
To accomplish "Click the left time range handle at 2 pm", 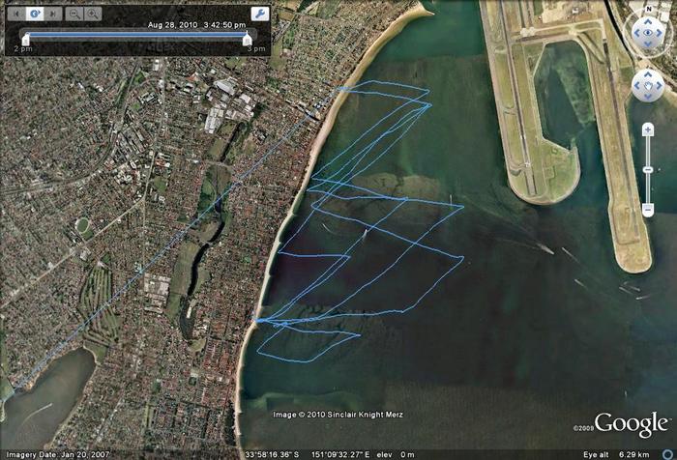I will [25, 40].
